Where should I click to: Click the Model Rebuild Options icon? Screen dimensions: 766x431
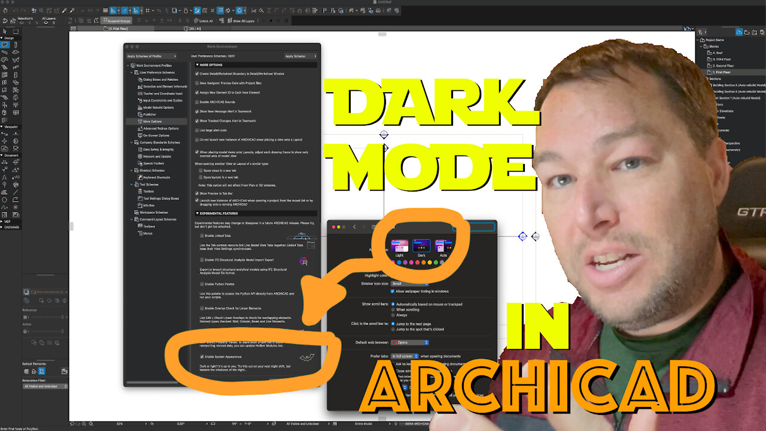139,107
